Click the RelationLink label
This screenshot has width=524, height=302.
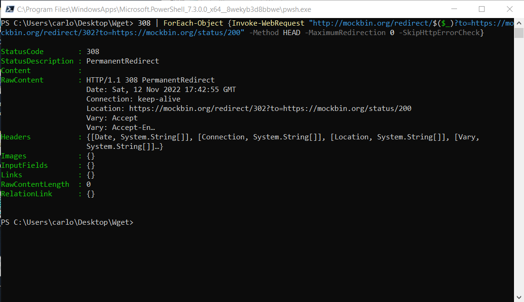(27, 194)
